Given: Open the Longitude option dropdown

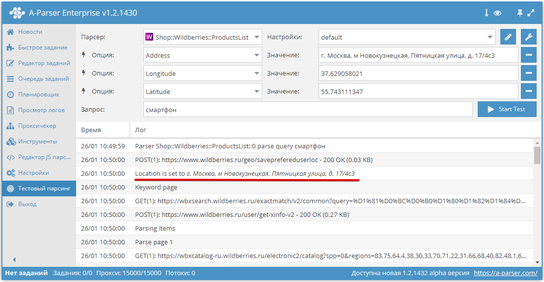Looking at the screenshot, I should click(x=203, y=73).
